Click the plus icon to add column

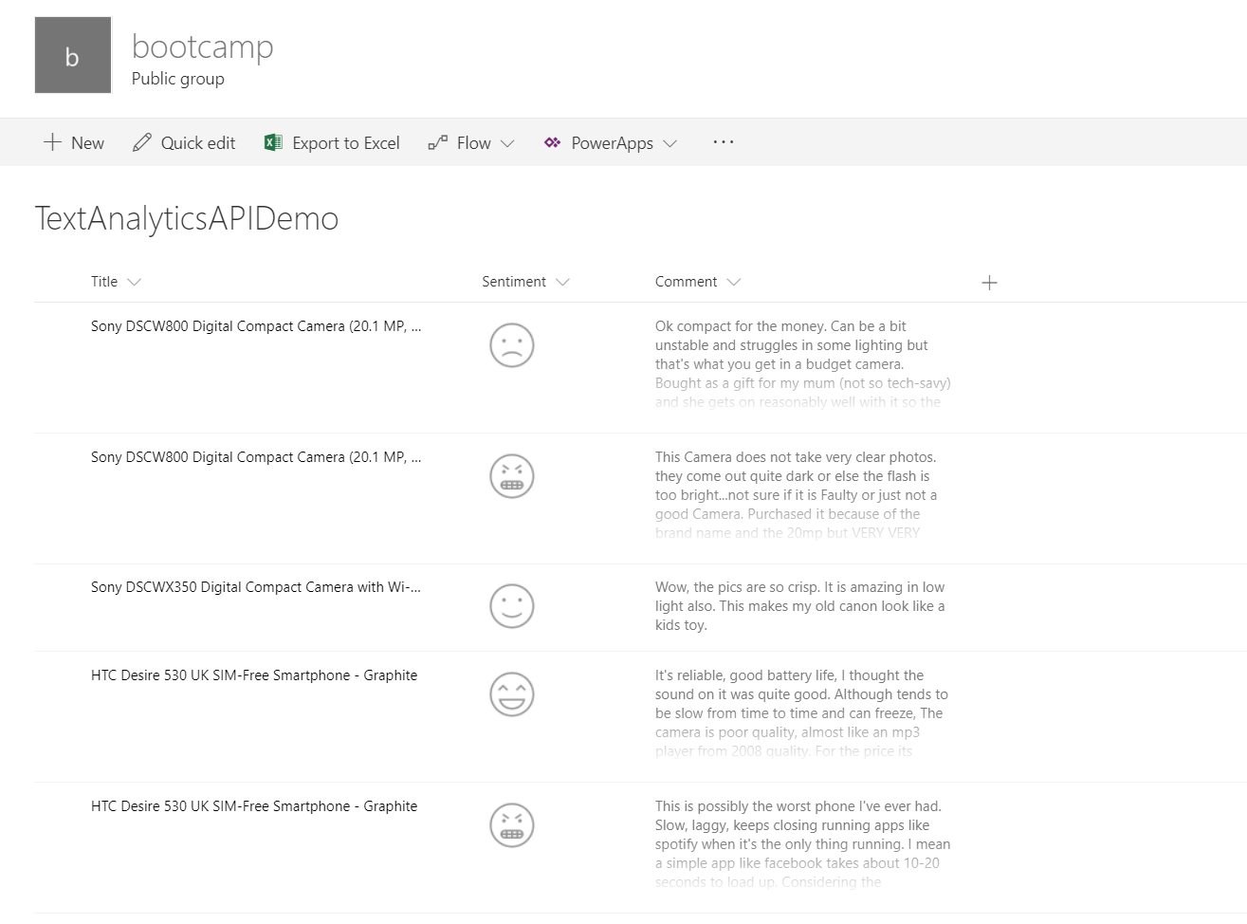989,283
